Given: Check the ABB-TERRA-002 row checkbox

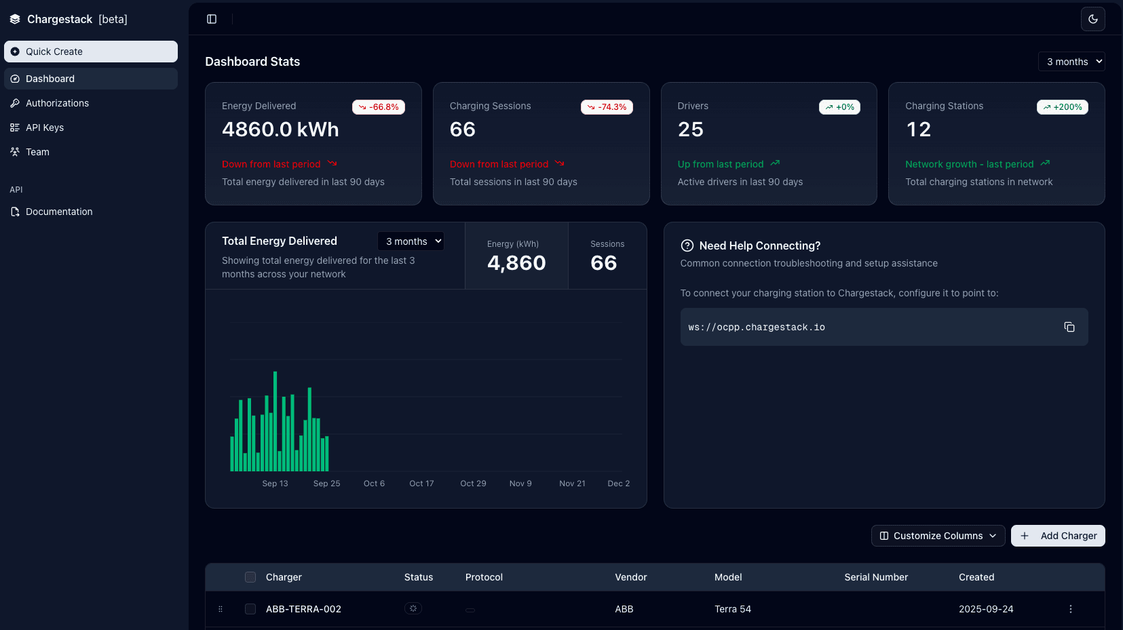Looking at the screenshot, I should click(x=250, y=609).
